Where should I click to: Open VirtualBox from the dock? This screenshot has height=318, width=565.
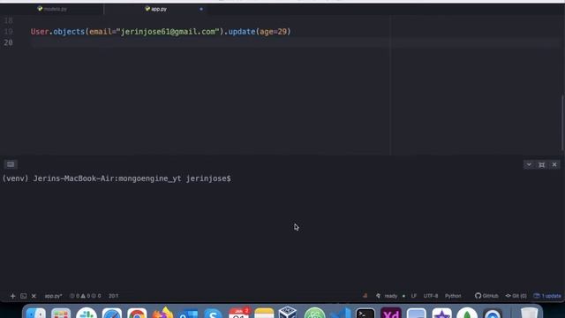pyautogui.click(x=289, y=313)
